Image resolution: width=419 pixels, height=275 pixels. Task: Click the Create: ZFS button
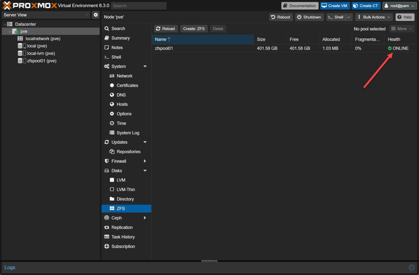[194, 29]
